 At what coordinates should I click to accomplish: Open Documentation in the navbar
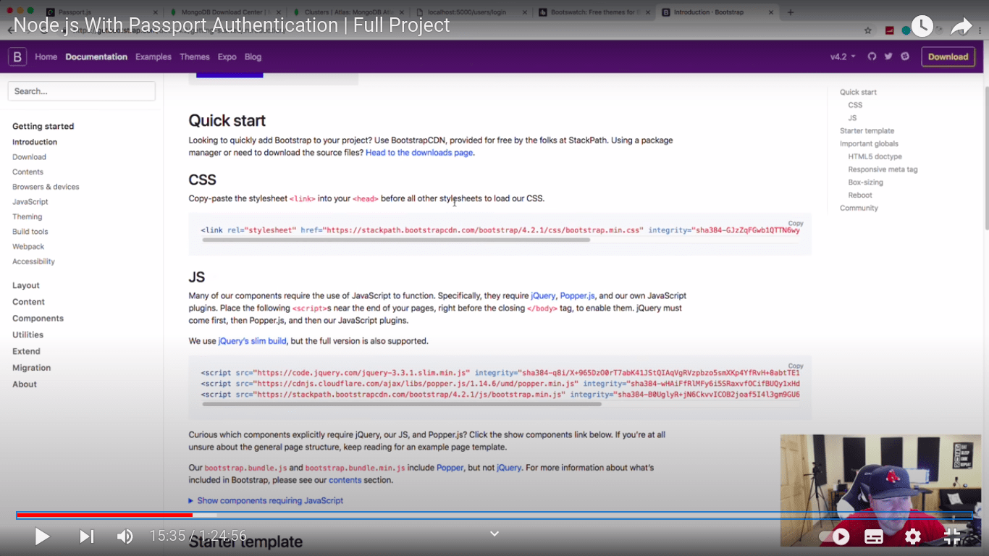[x=96, y=56]
